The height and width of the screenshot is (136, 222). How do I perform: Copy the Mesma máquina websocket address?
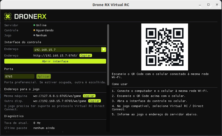point(89,96)
